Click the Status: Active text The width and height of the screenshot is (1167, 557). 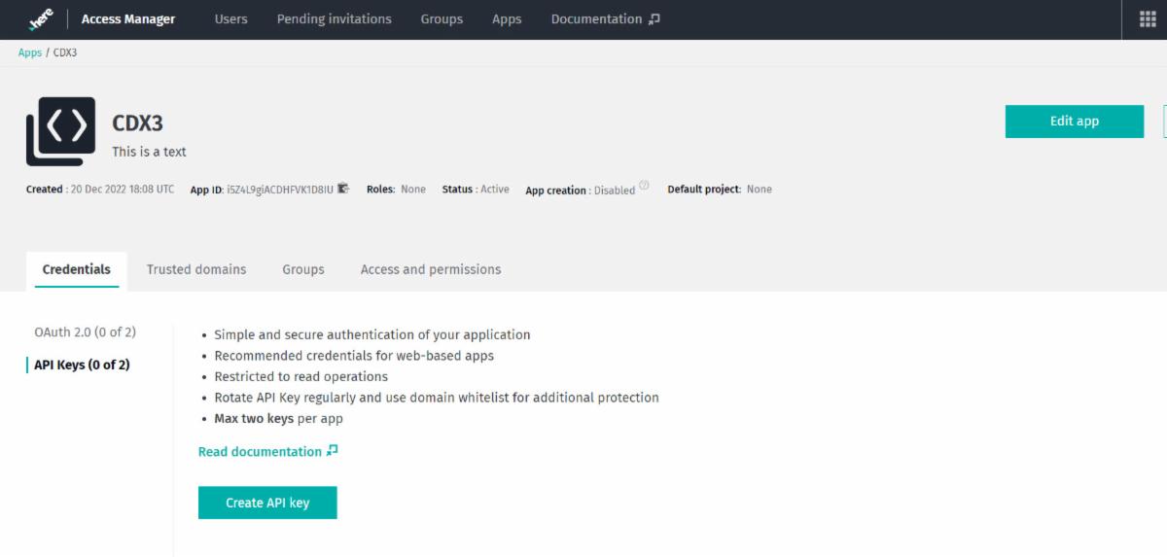point(476,190)
